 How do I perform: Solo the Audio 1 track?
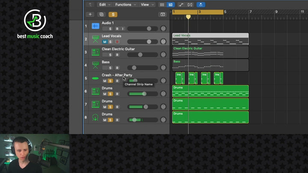point(110,29)
